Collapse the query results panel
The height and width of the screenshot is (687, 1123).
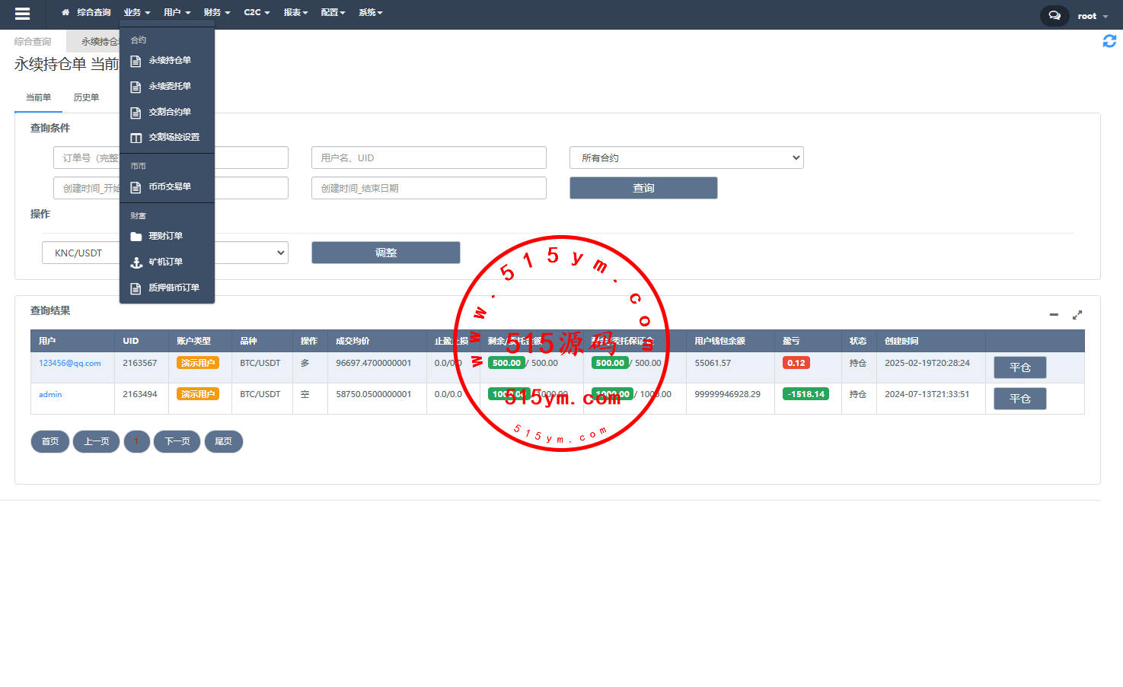pyautogui.click(x=1054, y=315)
